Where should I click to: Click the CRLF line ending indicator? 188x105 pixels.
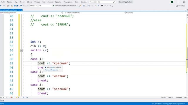186,97
